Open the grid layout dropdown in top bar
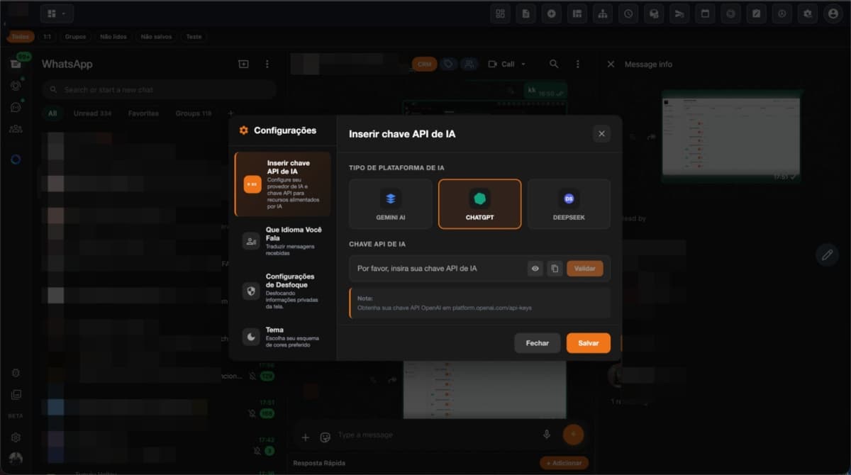Viewport: 851px width, 475px height. click(57, 13)
